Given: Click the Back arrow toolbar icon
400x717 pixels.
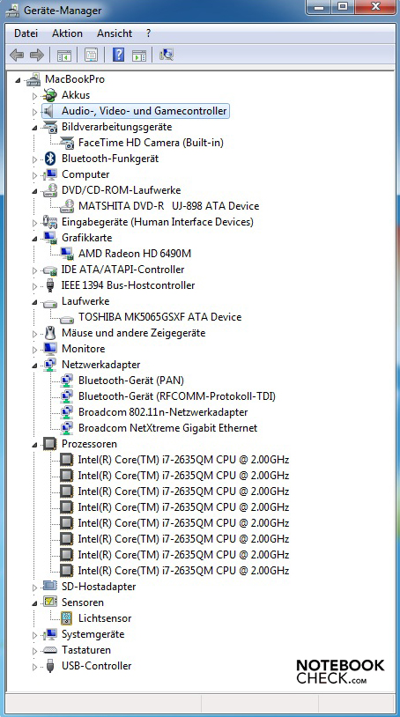Looking at the screenshot, I should pyautogui.click(x=17, y=55).
